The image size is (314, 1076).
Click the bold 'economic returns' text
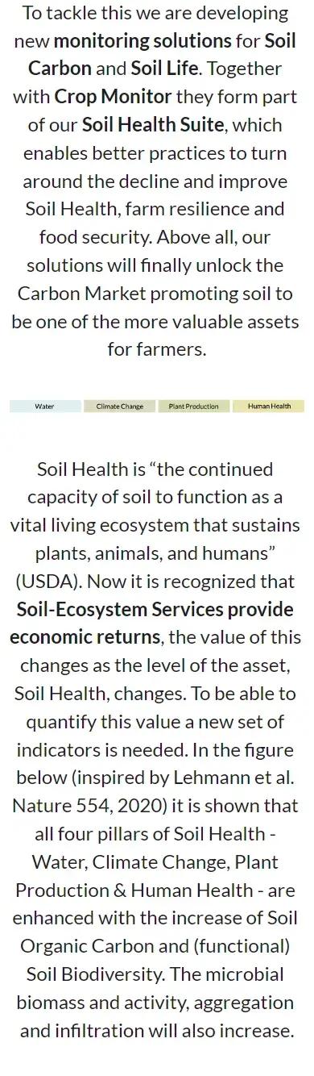85,637
